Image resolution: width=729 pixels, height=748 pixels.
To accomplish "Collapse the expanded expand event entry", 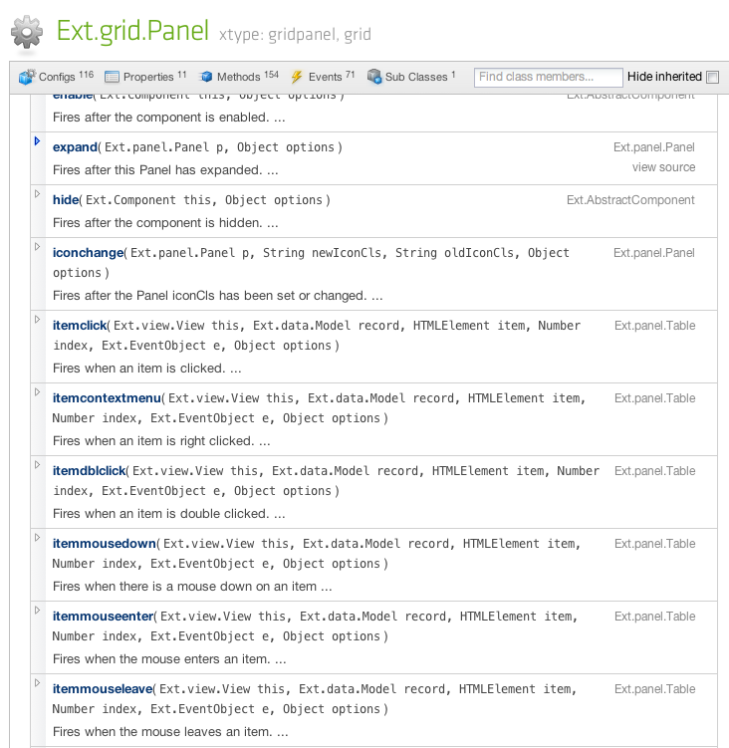I will (38, 141).
